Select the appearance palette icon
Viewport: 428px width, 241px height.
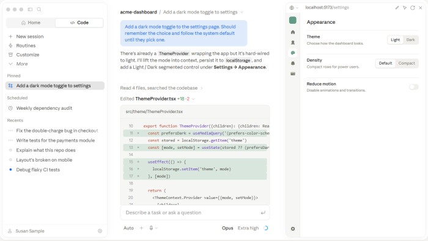pos(293,53)
